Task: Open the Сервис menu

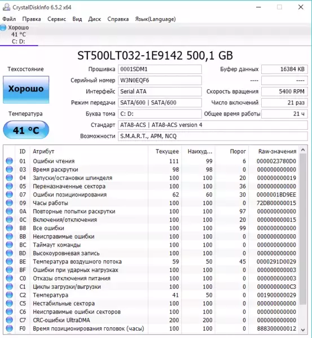Action: pyautogui.click(x=56, y=19)
